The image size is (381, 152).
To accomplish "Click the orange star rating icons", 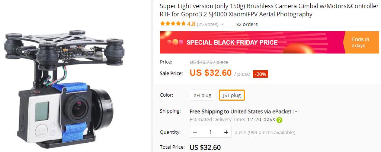I will coord(173,24).
